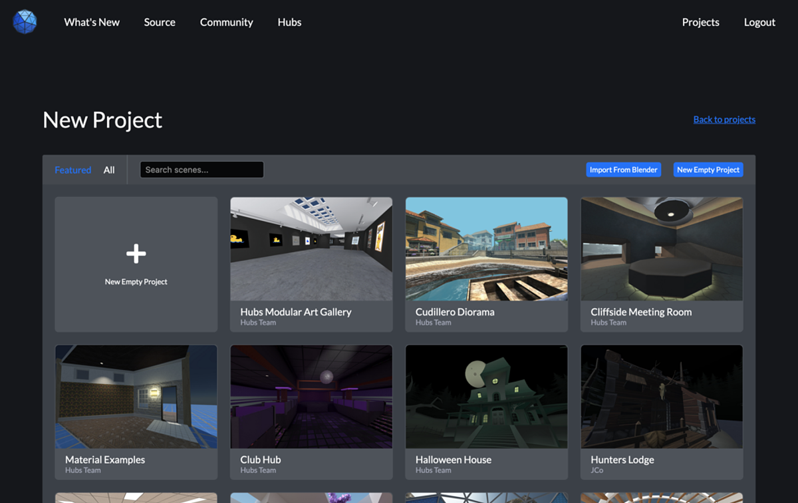Open the Community menu link

226,22
